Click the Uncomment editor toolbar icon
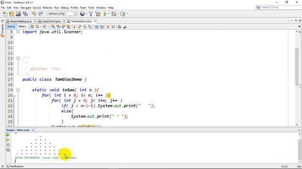The image size is (302, 169). click(125, 27)
